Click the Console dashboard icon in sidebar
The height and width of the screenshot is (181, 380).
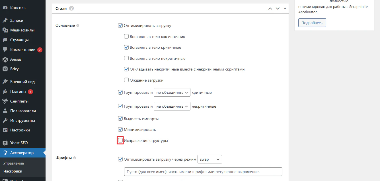(x=5, y=8)
